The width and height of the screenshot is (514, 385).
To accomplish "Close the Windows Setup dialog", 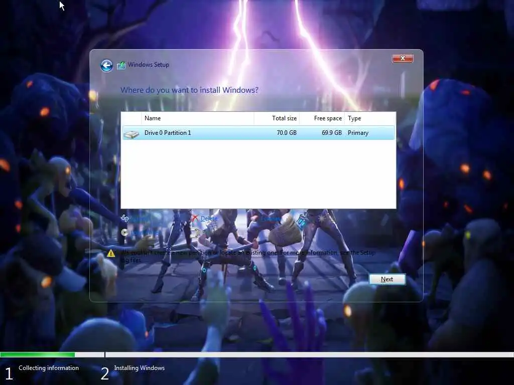I will (x=403, y=58).
